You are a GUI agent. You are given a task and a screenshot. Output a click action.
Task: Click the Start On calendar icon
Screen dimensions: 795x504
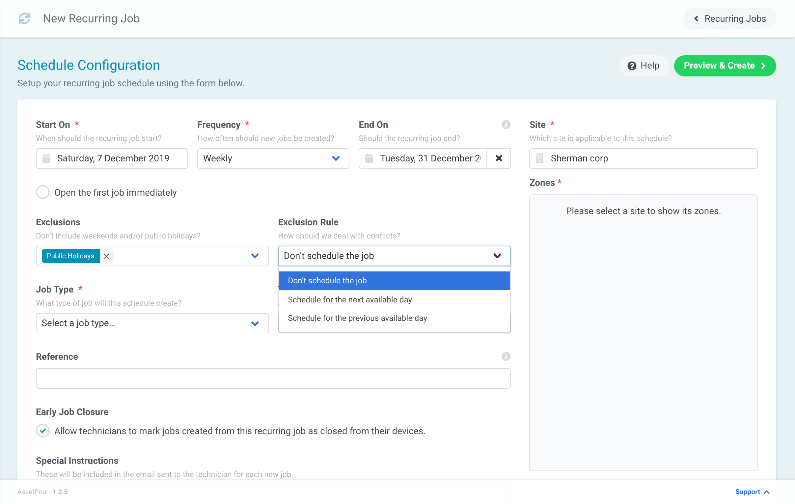46,158
